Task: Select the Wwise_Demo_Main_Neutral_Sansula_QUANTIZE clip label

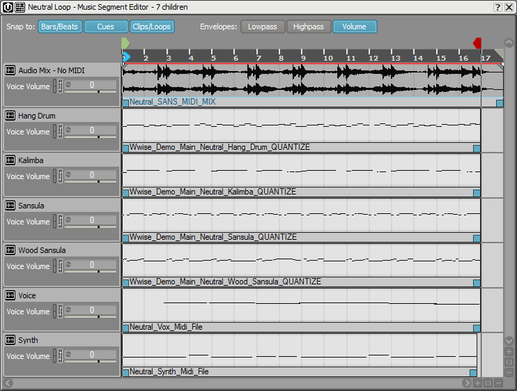Action: point(213,237)
